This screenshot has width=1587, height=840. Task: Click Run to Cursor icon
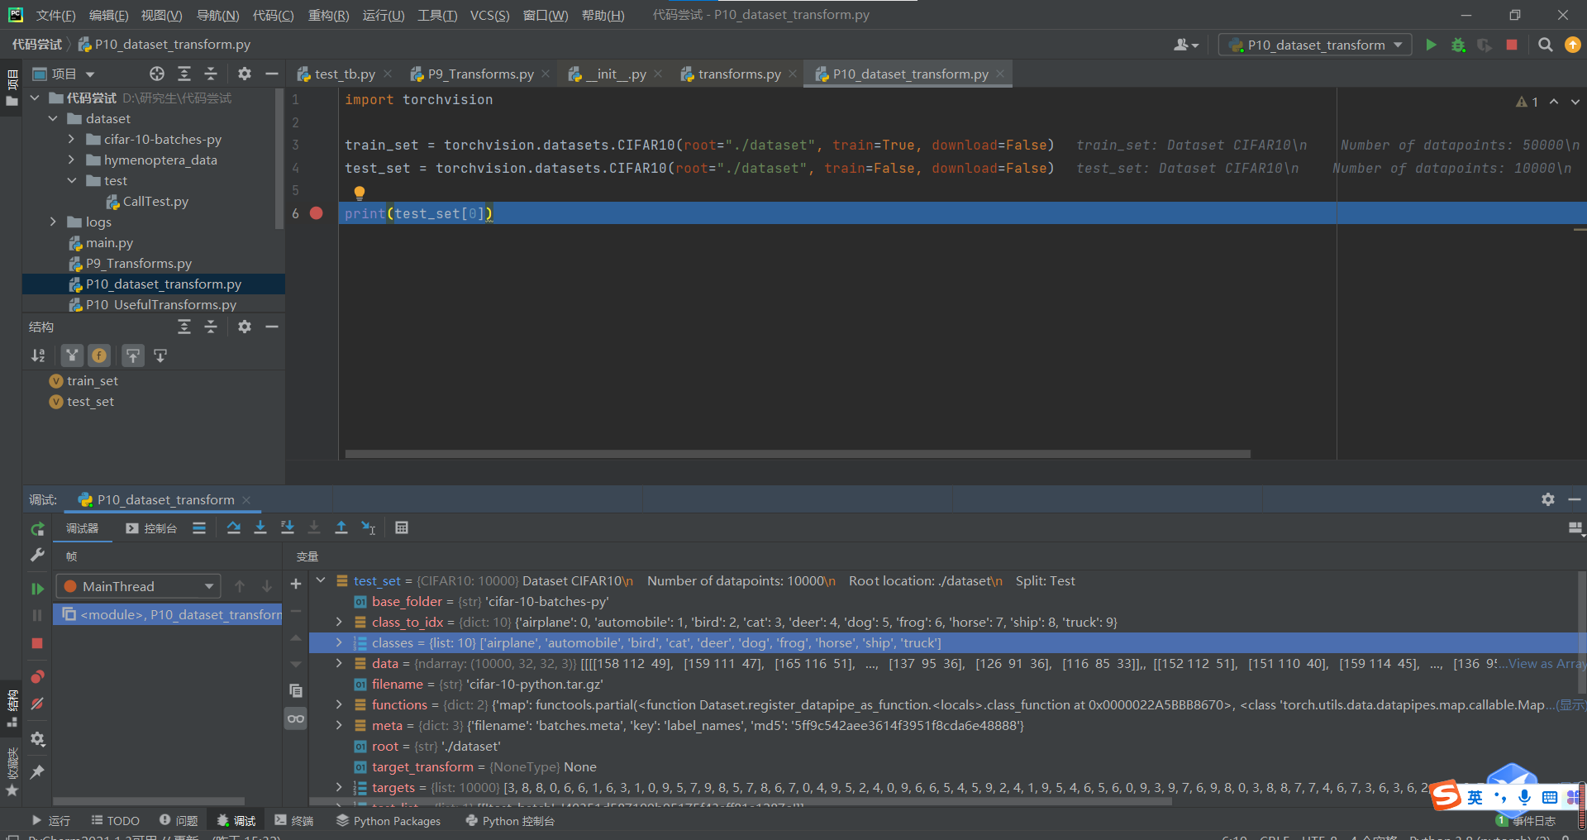(x=369, y=527)
